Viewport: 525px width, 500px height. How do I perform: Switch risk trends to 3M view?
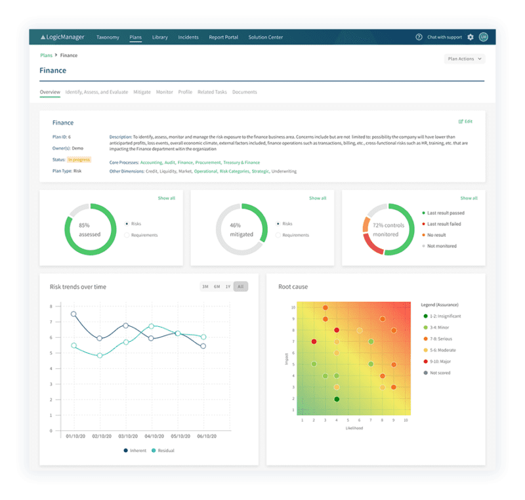[204, 286]
